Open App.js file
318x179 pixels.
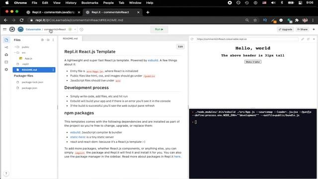pyautogui.click(x=28, y=59)
